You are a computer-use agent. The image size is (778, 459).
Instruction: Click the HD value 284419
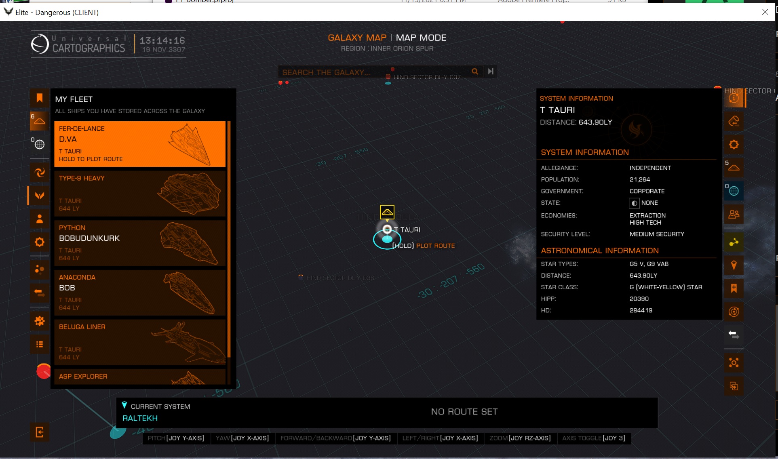[641, 310]
